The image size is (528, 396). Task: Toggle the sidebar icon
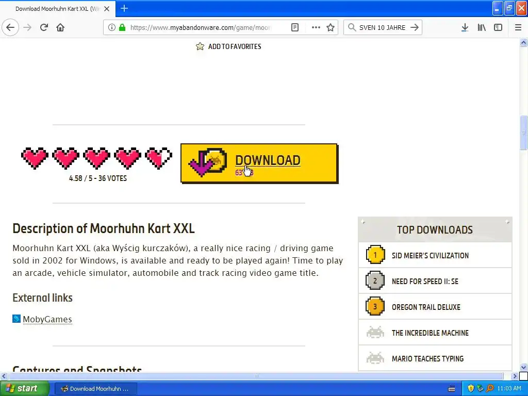[x=498, y=27]
